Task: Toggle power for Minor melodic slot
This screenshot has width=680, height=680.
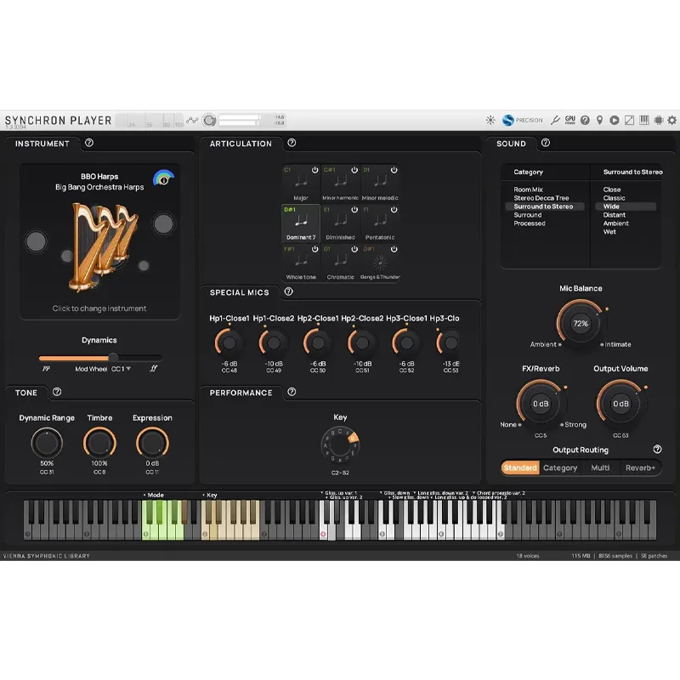Action: (394, 170)
